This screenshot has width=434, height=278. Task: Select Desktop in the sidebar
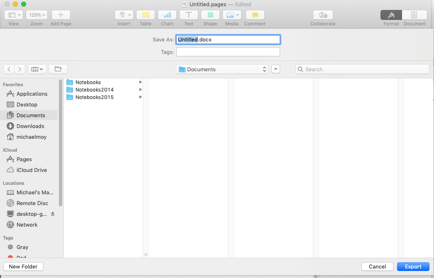tap(29, 104)
